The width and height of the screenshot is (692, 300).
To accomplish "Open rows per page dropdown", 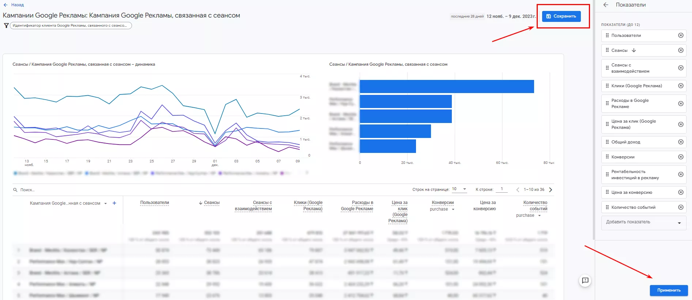I will tap(459, 189).
